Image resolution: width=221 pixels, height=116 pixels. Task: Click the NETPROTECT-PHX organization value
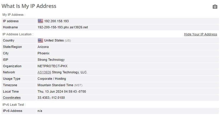[x=52, y=66]
